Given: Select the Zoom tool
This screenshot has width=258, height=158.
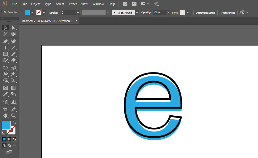Looking at the screenshot, I should pos(13,115).
